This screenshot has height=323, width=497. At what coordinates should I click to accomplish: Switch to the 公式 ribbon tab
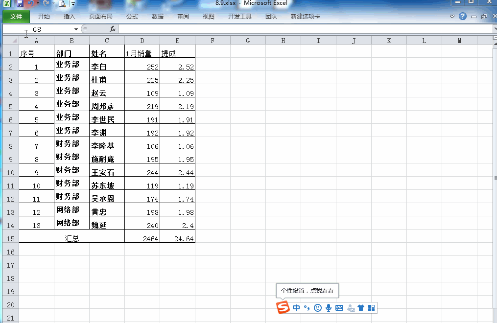(x=131, y=16)
